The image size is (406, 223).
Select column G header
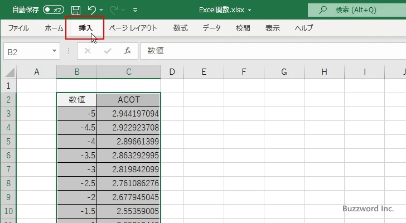[x=284, y=72]
